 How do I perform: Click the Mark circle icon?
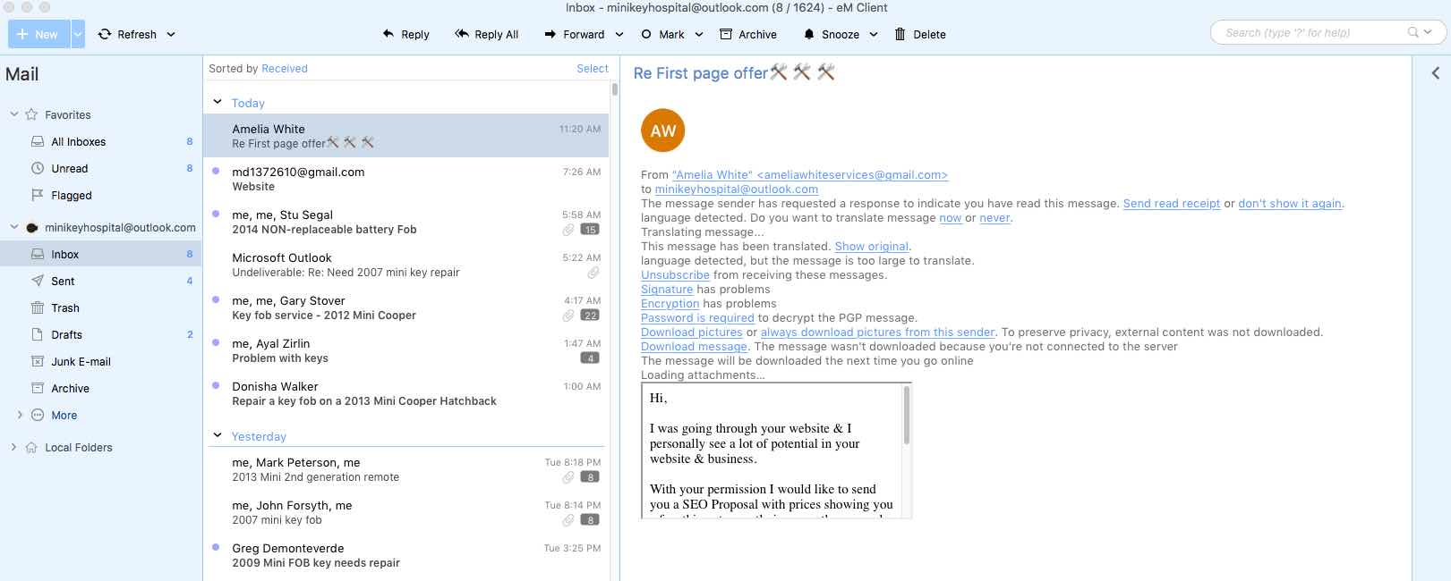click(646, 34)
